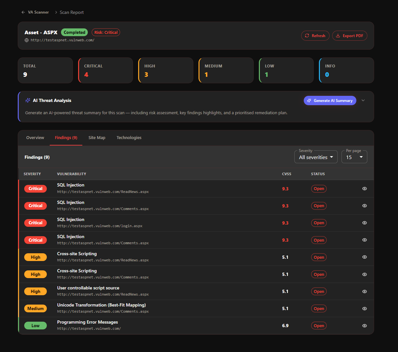Click High badge on User controllable script row
The height and width of the screenshot is (352, 398).
pyautogui.click(x=36, y=291)
